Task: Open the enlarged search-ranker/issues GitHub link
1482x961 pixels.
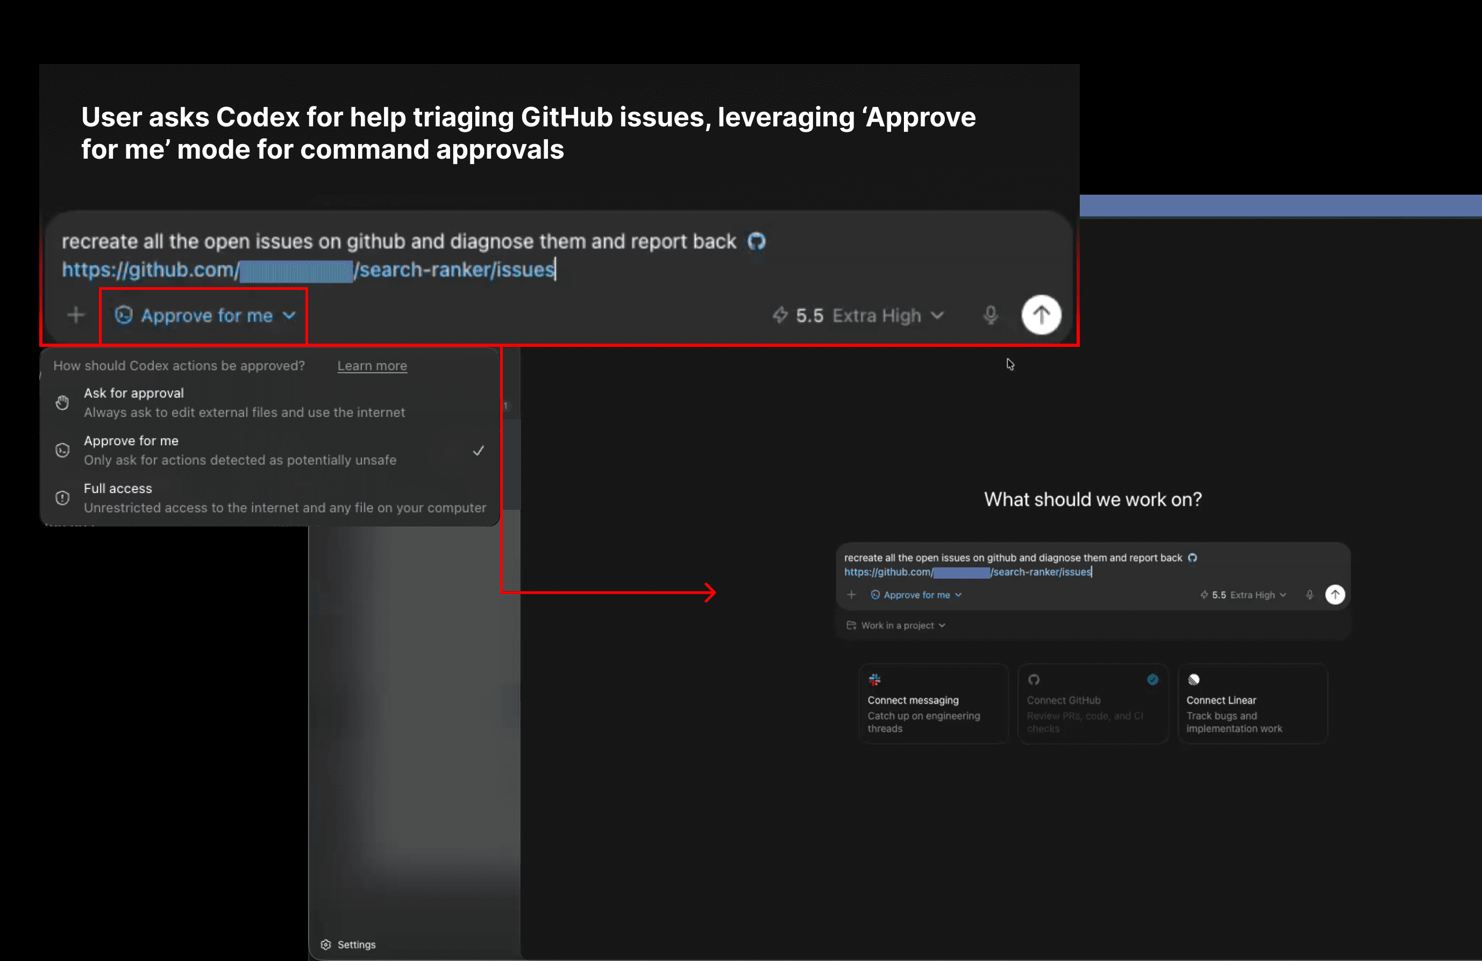Action: click(309, 269)
